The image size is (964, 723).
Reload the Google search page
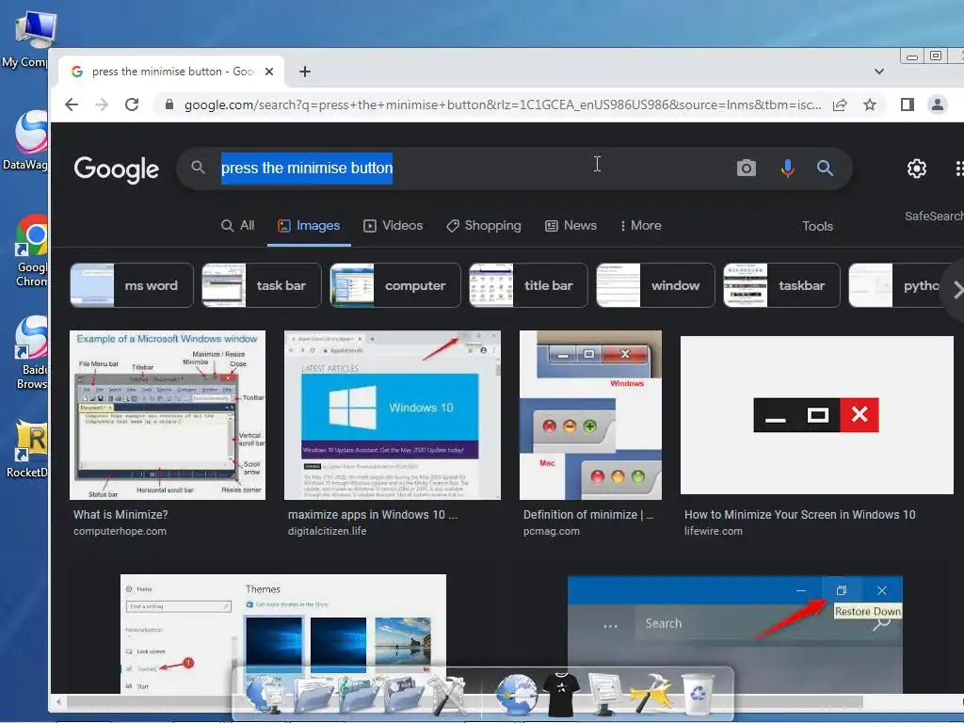tap(132, 104)
